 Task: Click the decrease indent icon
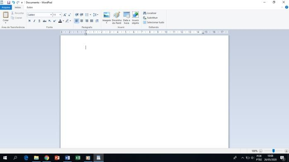tap(76, 15)
